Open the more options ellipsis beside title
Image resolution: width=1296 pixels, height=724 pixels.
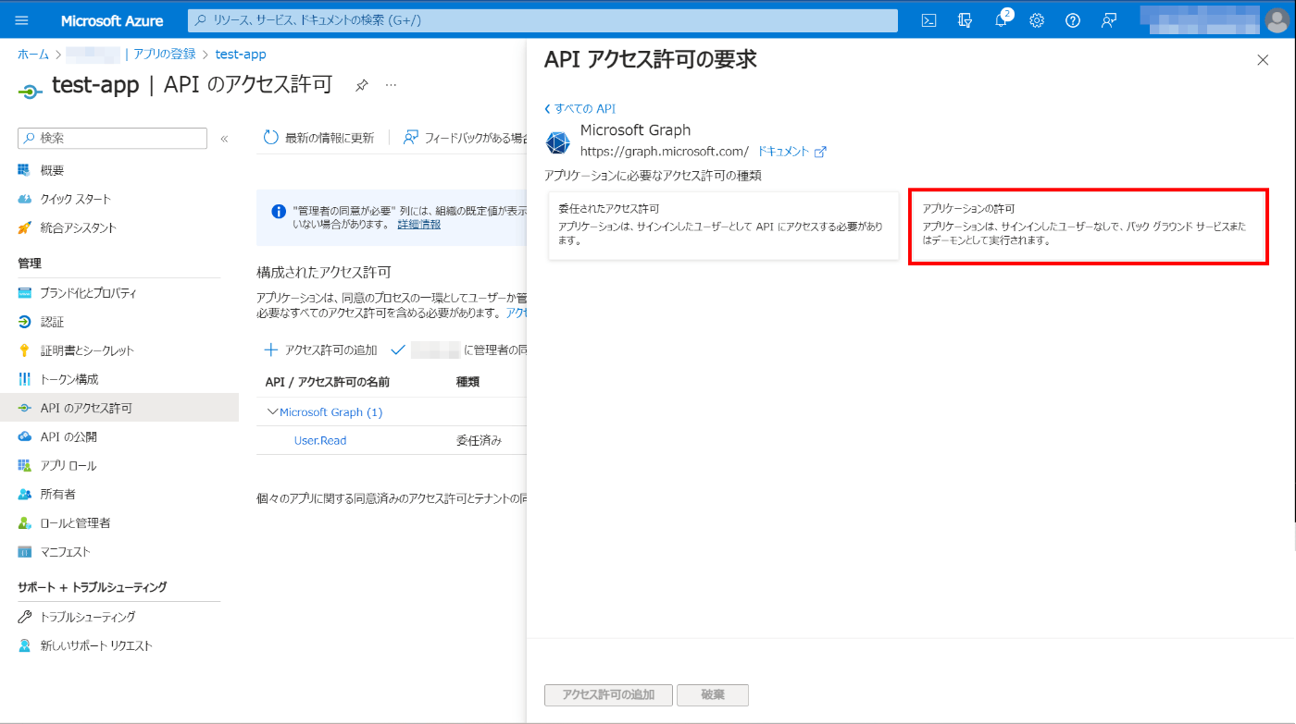tap(391, 85)
